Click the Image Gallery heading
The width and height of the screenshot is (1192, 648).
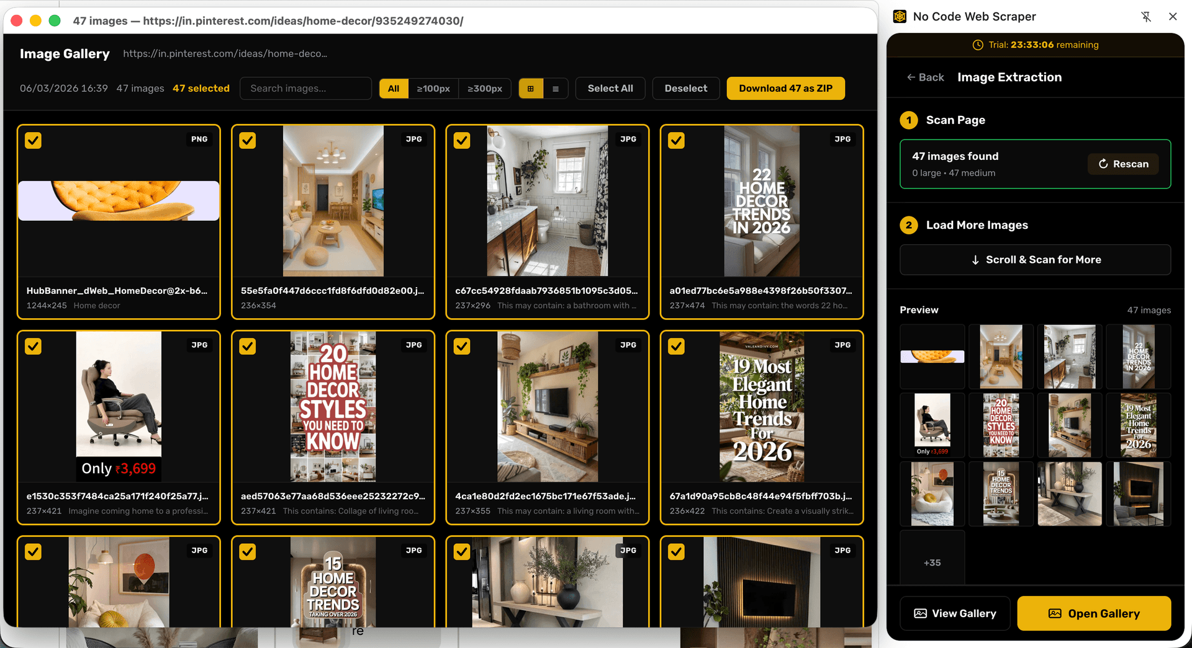coord(65,54)
